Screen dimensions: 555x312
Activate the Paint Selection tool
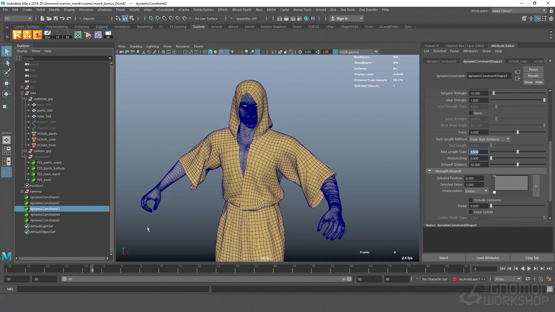point(7,72)
